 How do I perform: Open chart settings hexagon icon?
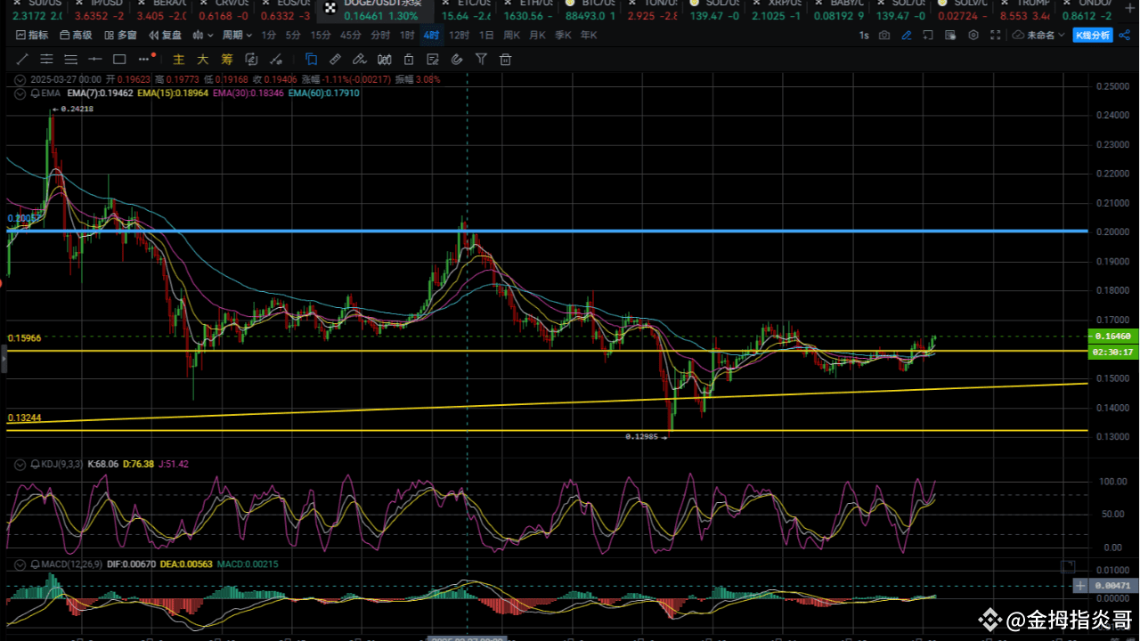[x=973, y=35]
